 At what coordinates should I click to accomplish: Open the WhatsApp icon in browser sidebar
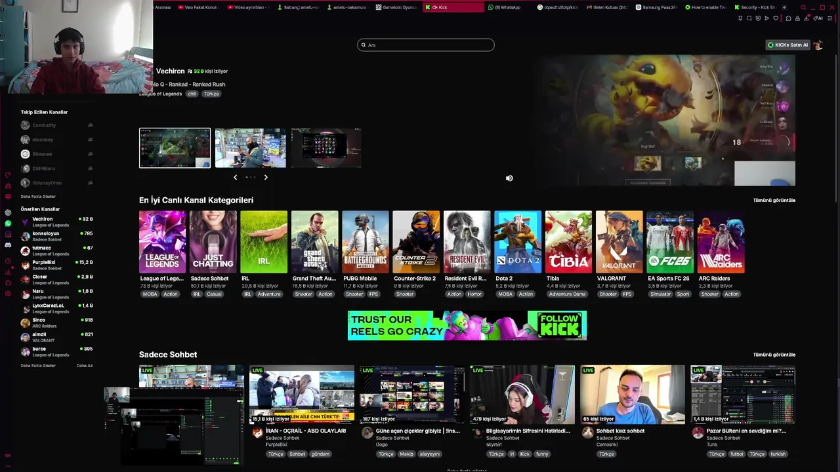pyautogui.click(x=8, y=224)
